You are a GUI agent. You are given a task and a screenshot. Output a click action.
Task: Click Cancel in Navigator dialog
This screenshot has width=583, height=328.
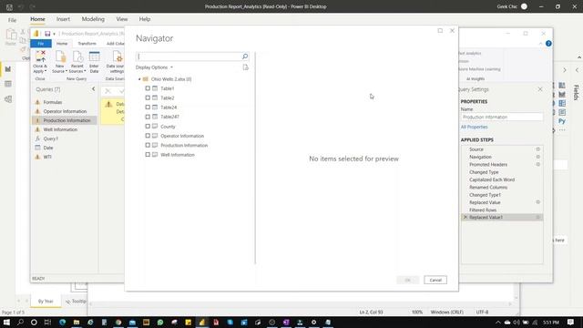[x=435, y=280]
